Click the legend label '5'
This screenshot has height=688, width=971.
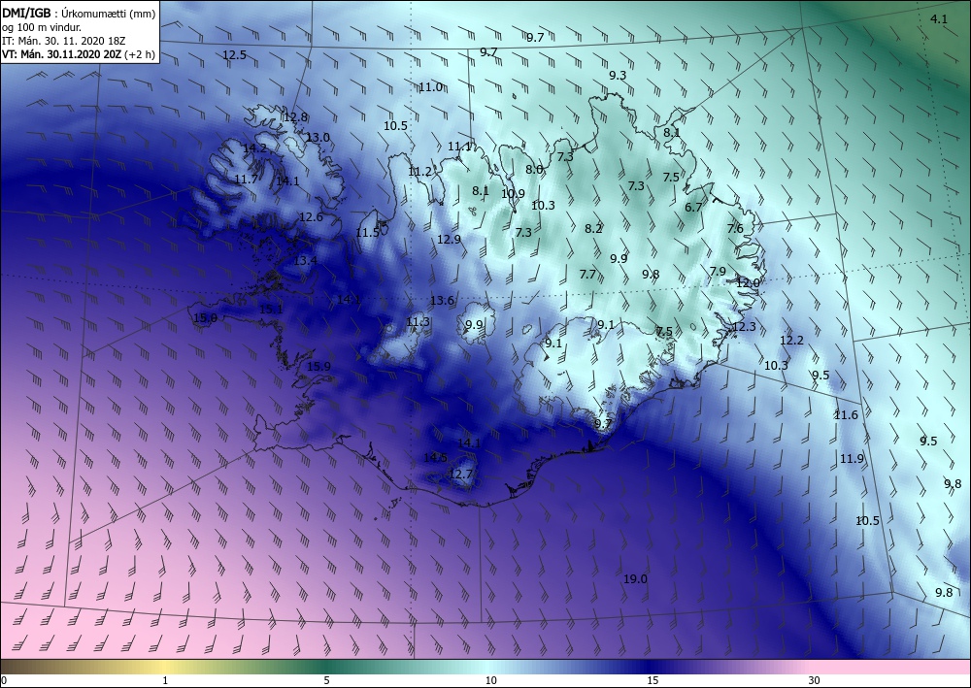pyautogui.click(x=326, y=681)
